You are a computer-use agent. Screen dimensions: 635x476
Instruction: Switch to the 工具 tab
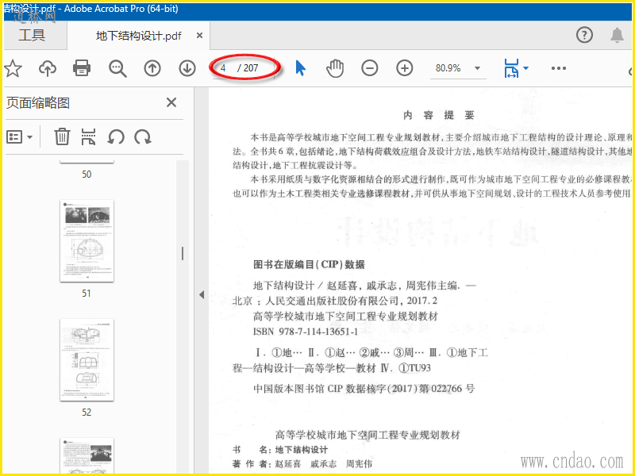(x=32, y=36)
